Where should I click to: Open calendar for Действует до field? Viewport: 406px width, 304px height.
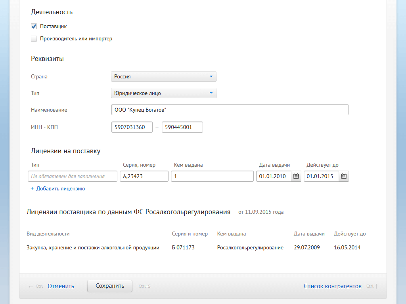point(344,176)
